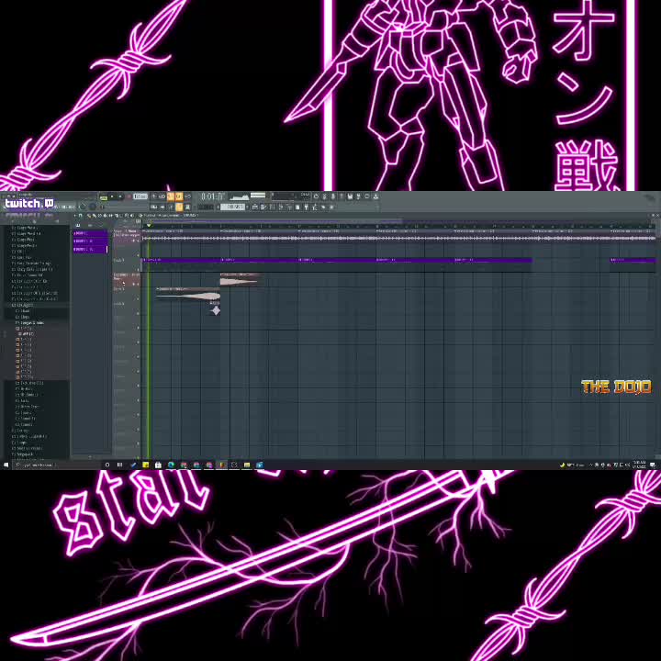Toggle the metronome icon beside the tempo
Image resolution: width=661 pixels, height=661 pixels.
[x=154, y=196]
